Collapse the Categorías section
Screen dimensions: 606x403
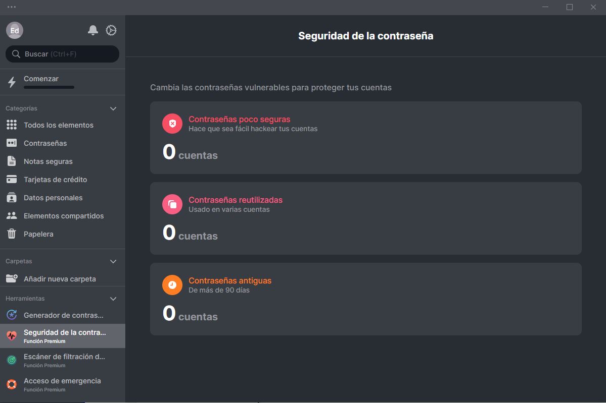(113, 108)
